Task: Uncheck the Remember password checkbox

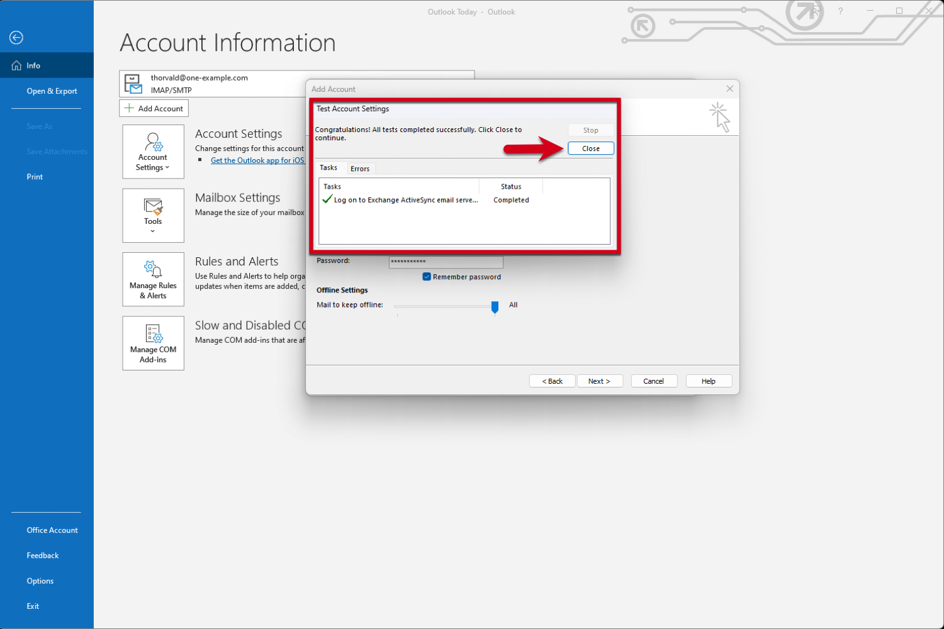Action: pyautogui.click(x=427, y=277)
